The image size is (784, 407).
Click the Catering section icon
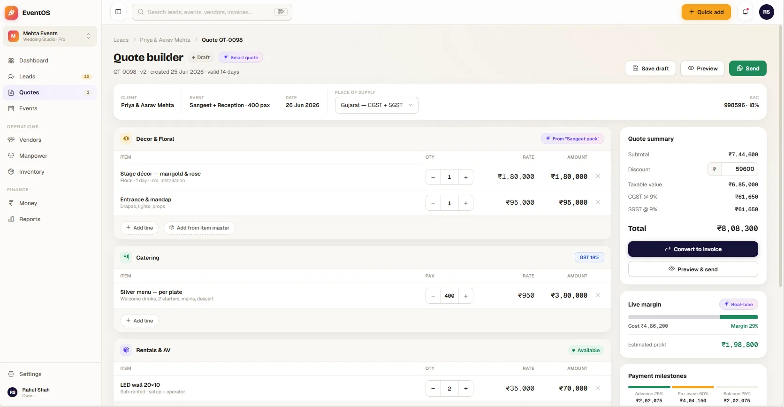126,257
